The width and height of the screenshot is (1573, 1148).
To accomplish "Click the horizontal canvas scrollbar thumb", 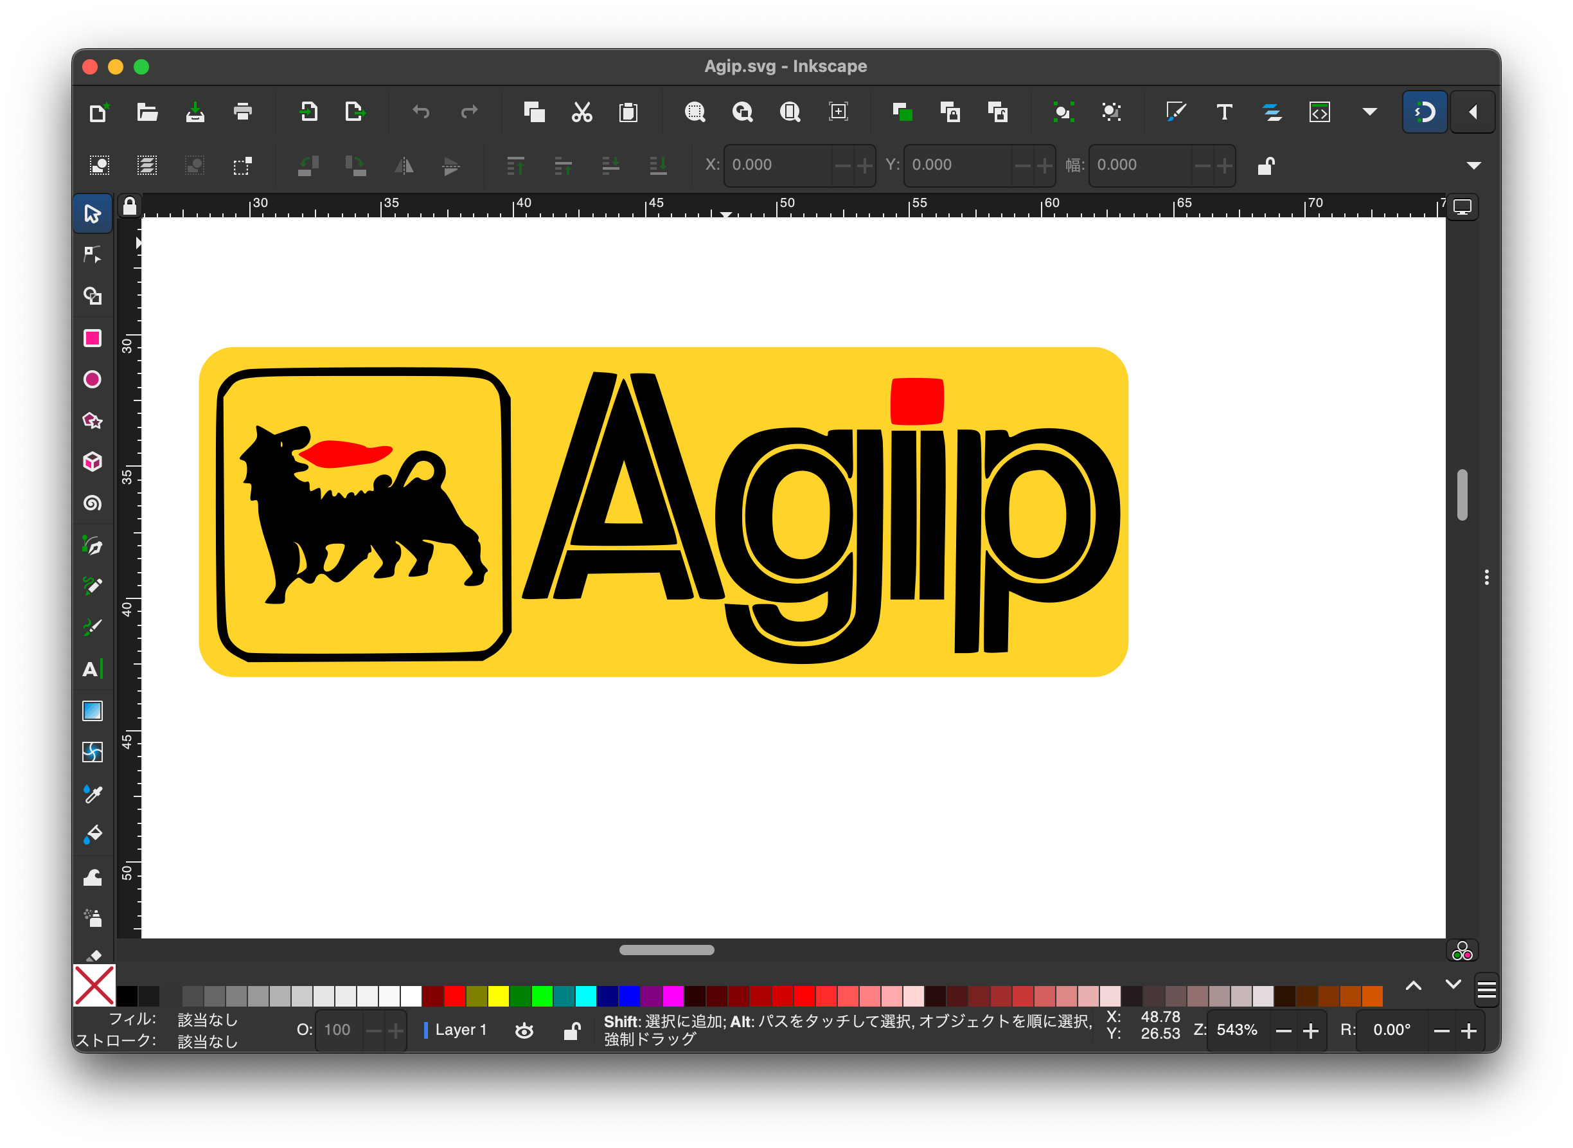I will point(666,950).
